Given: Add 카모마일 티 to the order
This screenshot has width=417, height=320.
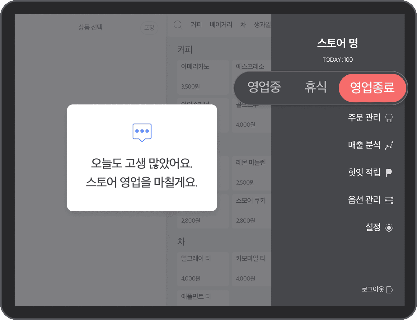Looking at the screenshot, I should click(x=251, y=268).
